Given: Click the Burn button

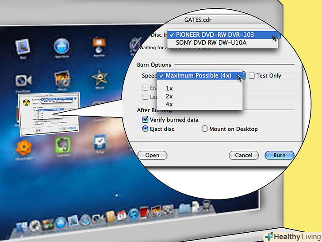Looking at the screenshot, I should [279, 156].
